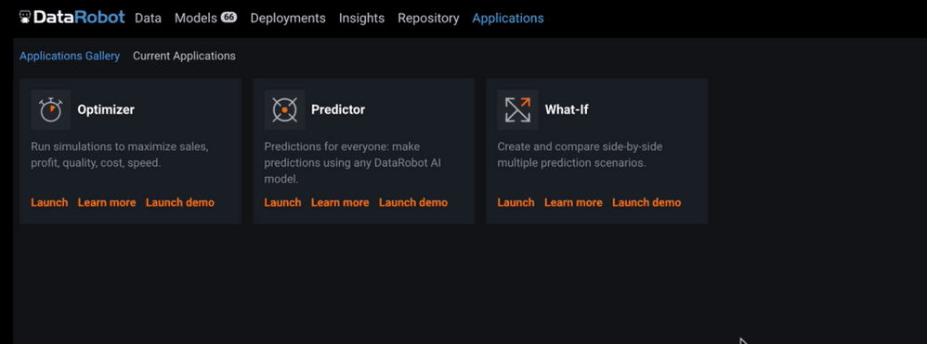Viewport: 927px width, 344px height.
Task: Open the Data menu
Action: coord(148,19)
